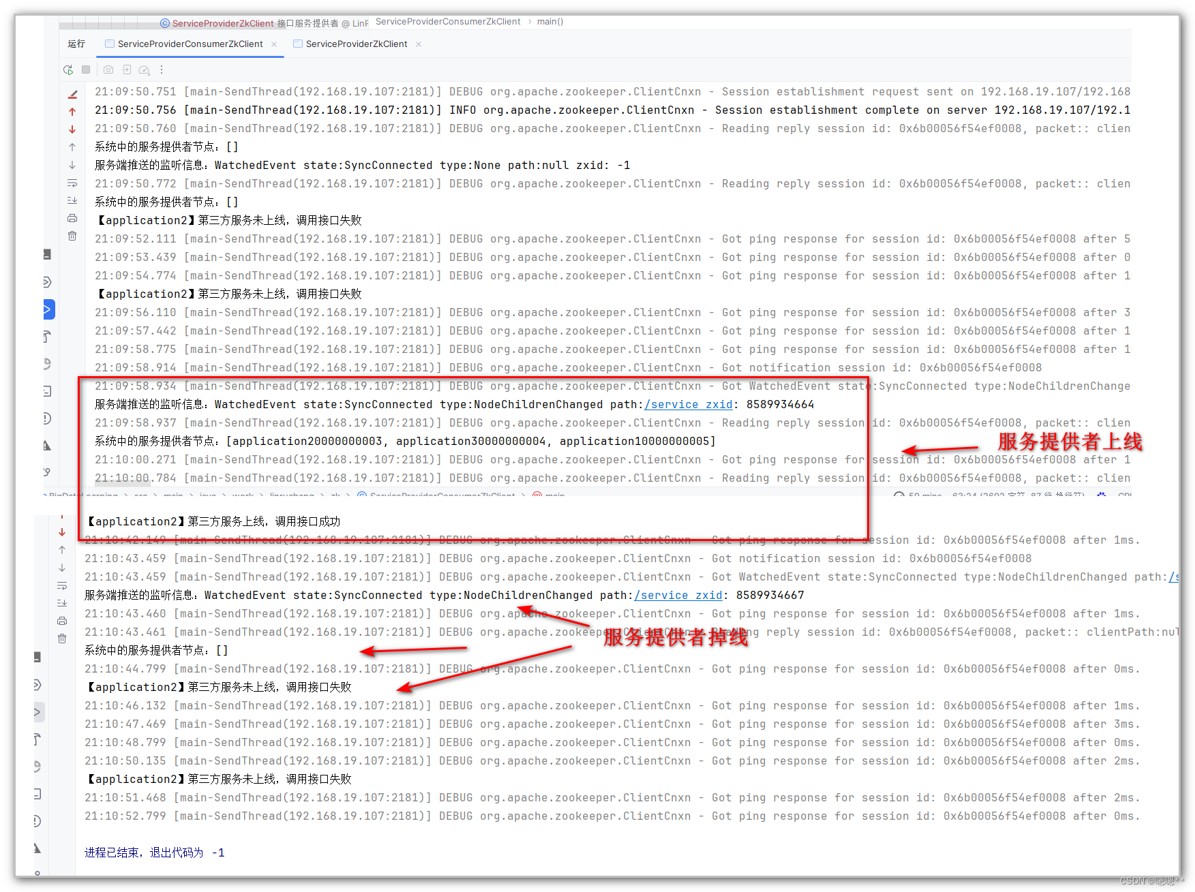Open the profiler gauge icon in Run toolbar
The width and height of the screenshot is (1195, 892).
(x=144, y=70)
